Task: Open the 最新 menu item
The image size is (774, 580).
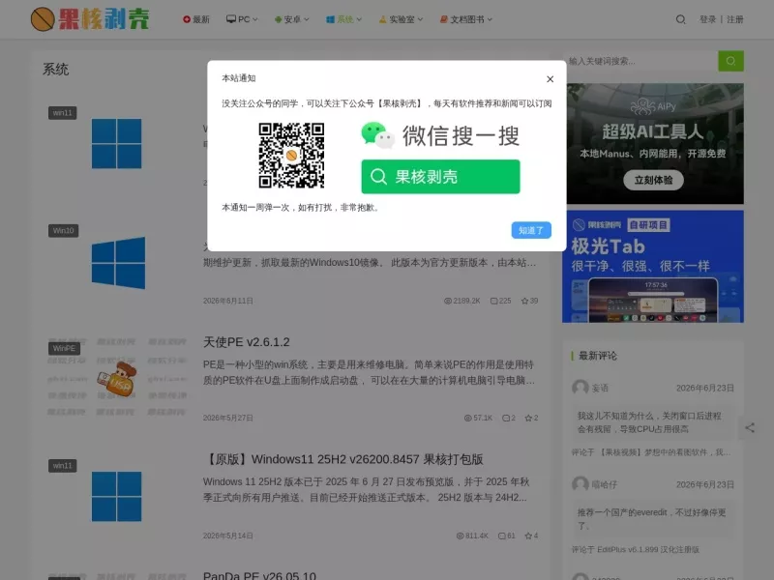Action: 196,19
